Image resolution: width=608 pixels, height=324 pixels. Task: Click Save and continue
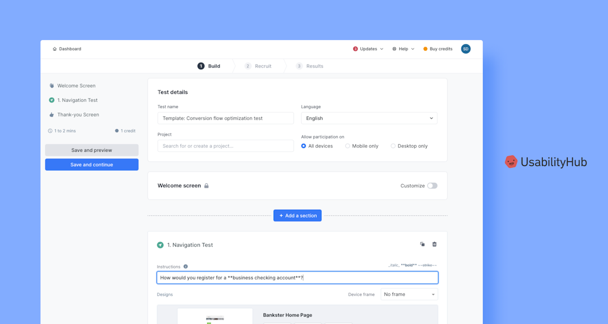coord(91,164)
